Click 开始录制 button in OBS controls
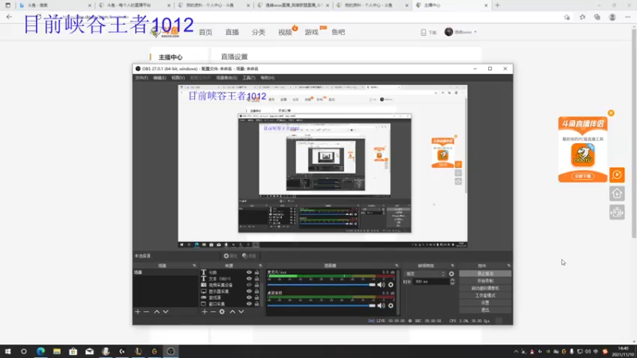 click(485, 281)
